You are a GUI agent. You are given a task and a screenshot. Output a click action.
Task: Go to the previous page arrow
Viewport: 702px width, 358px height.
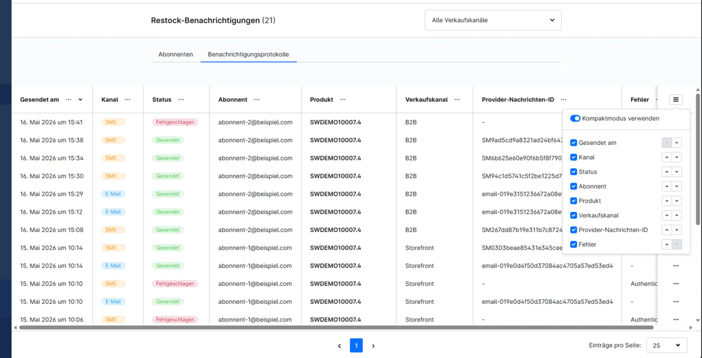coord(339,346)
